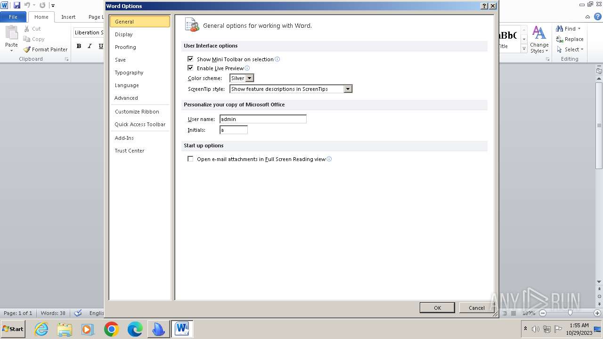Click info icon beside Full Screen Reading option
The width and height of the screenshot is (603, 339).
pos(329,159)
